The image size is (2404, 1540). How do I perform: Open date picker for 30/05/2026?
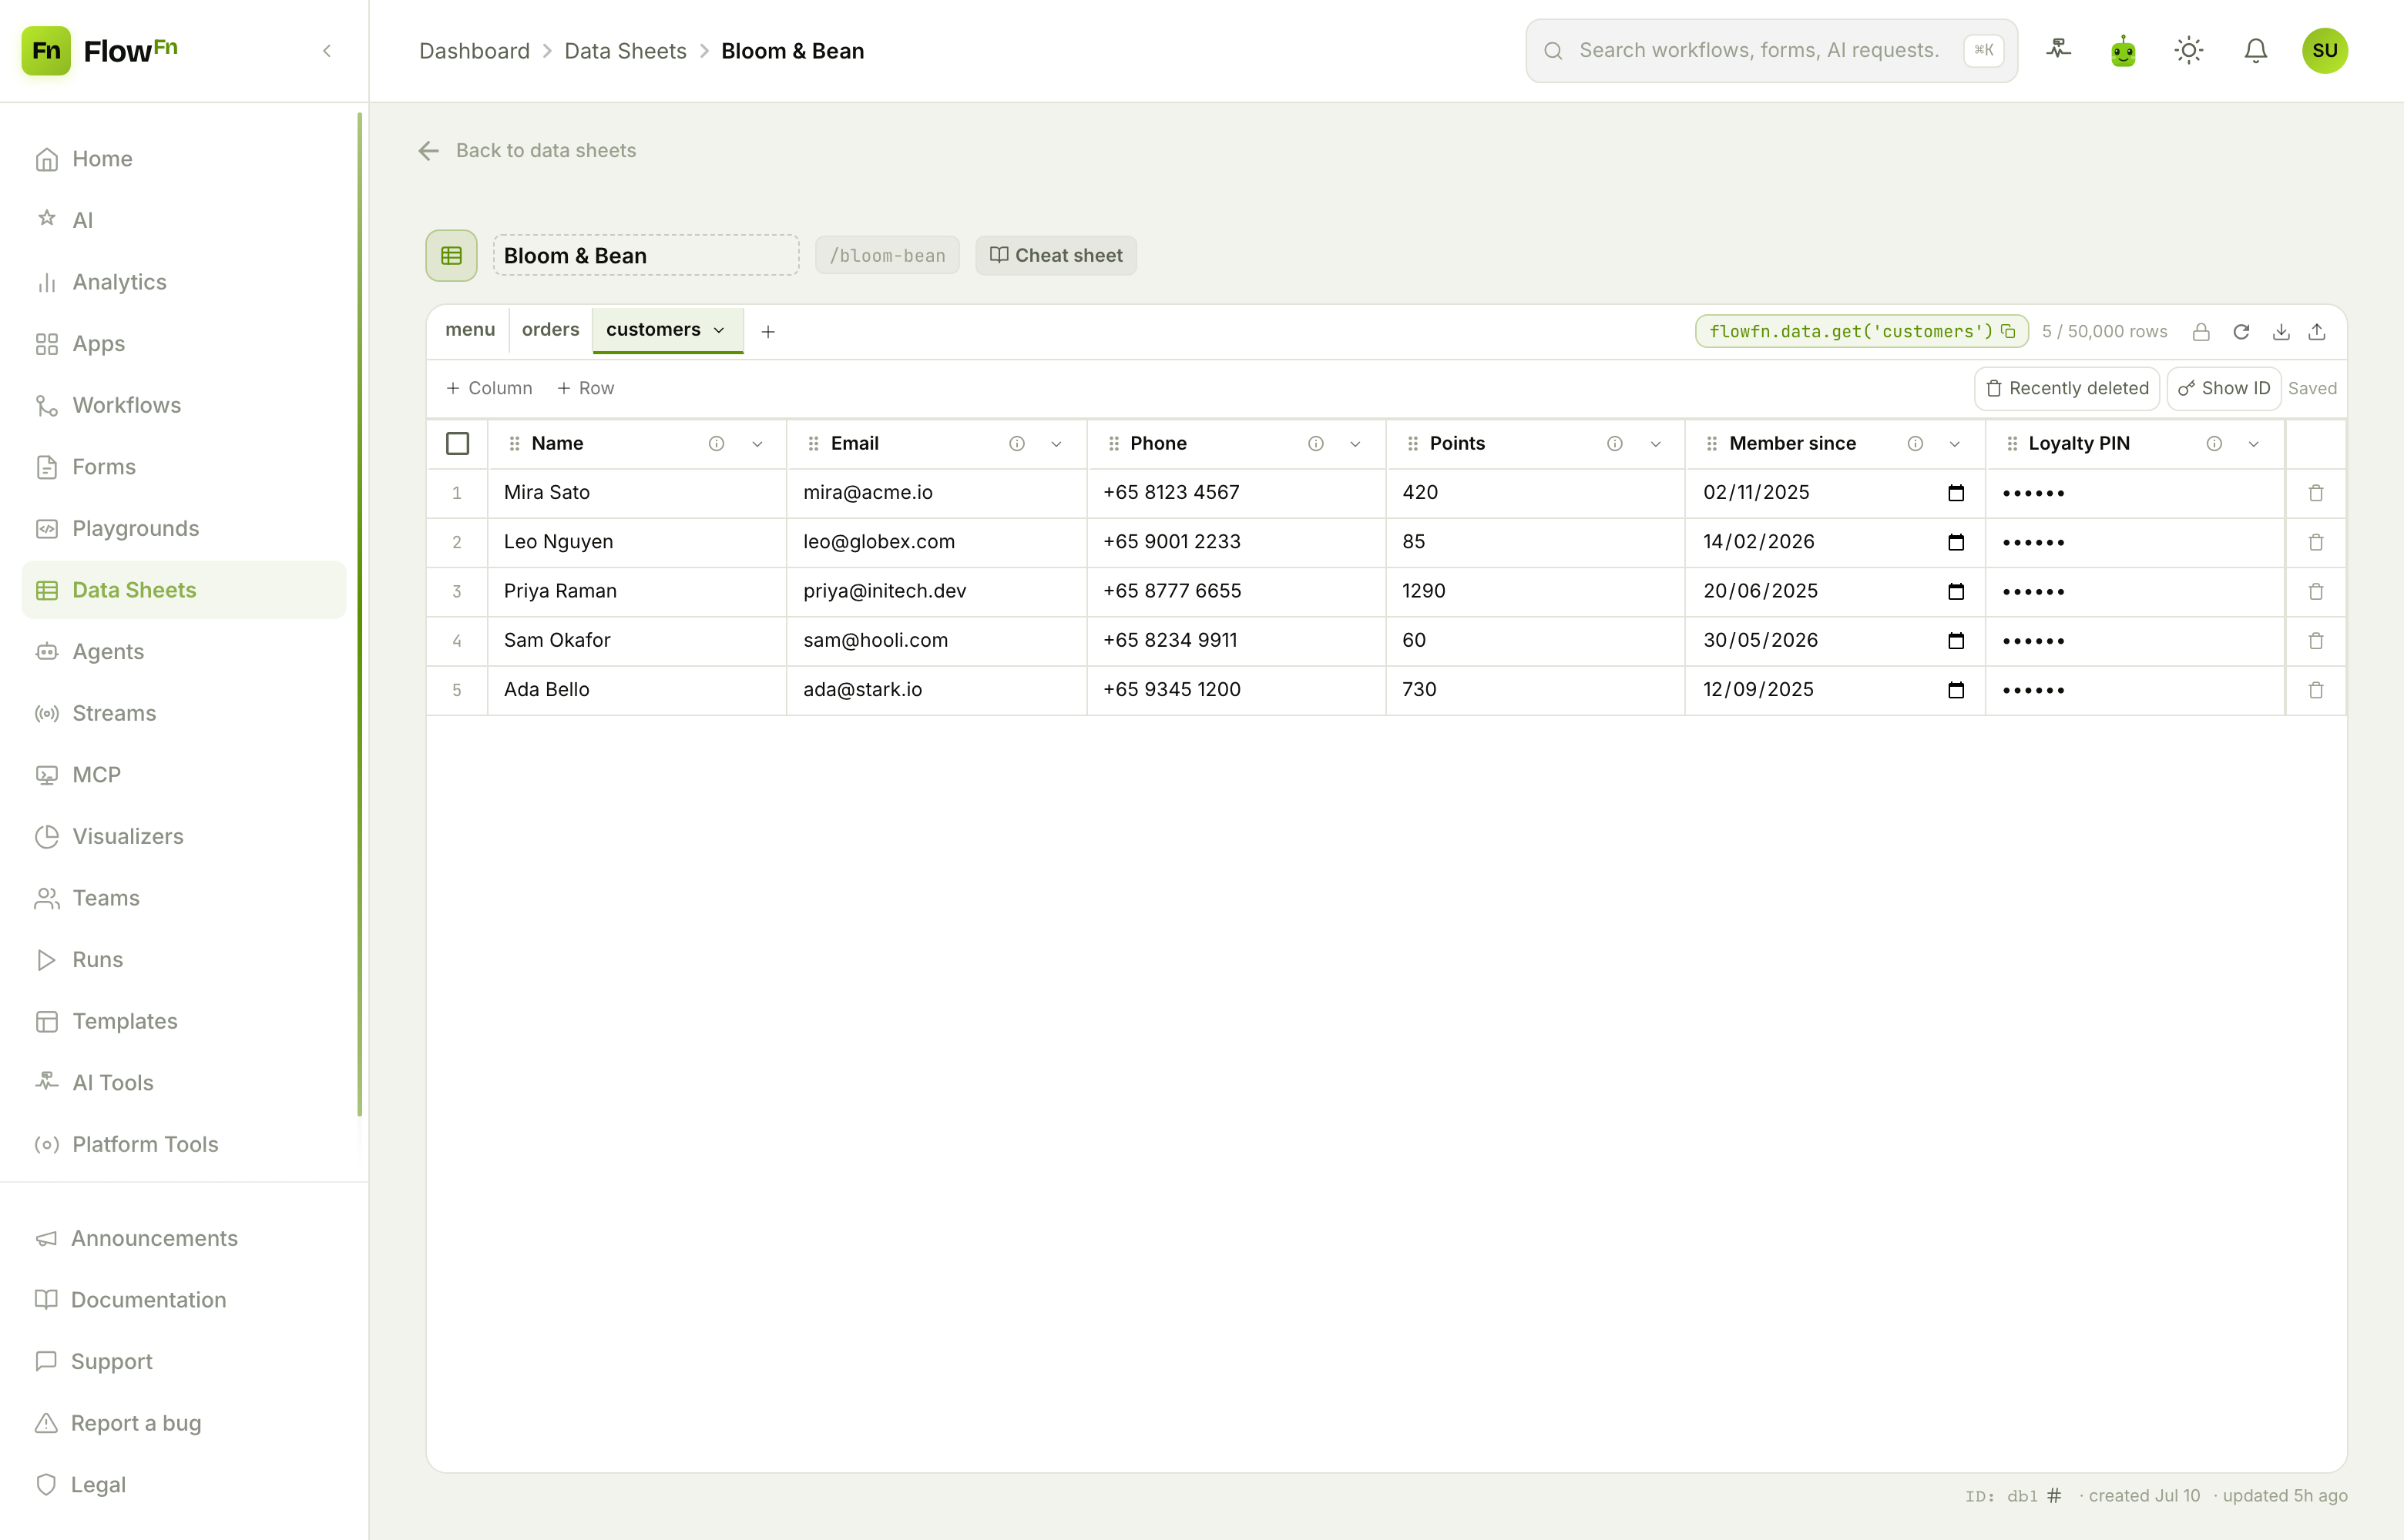click(1956, 640)
